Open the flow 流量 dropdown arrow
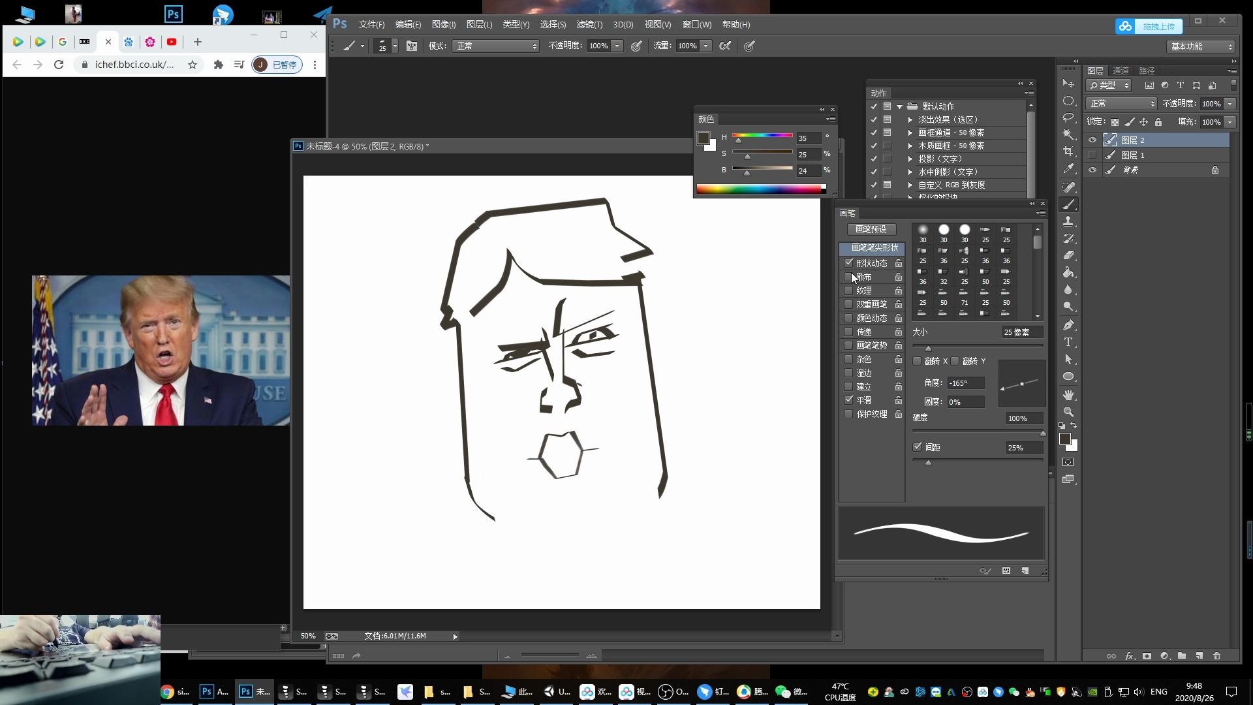1253x705 pixels. [705, 46]
